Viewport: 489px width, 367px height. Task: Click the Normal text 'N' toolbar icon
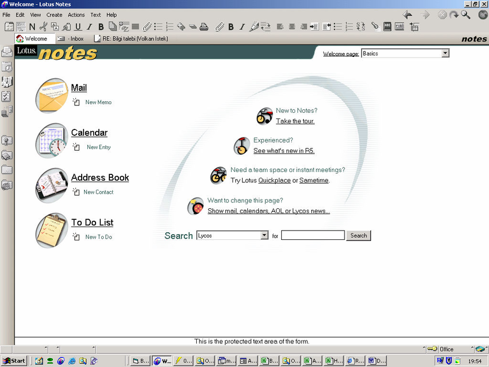[32, 27]
